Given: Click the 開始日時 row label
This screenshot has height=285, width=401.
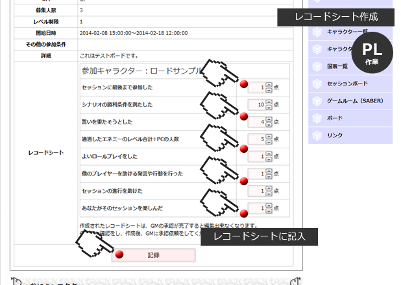Looking at the screenshot, I should pyautogui.click(x=46, y=33).
